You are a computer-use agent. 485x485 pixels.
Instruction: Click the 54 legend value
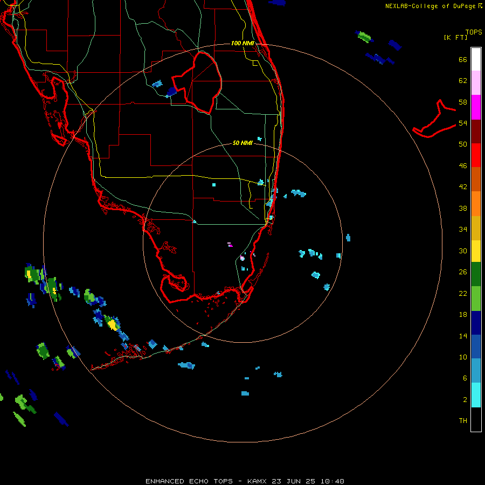463,123
